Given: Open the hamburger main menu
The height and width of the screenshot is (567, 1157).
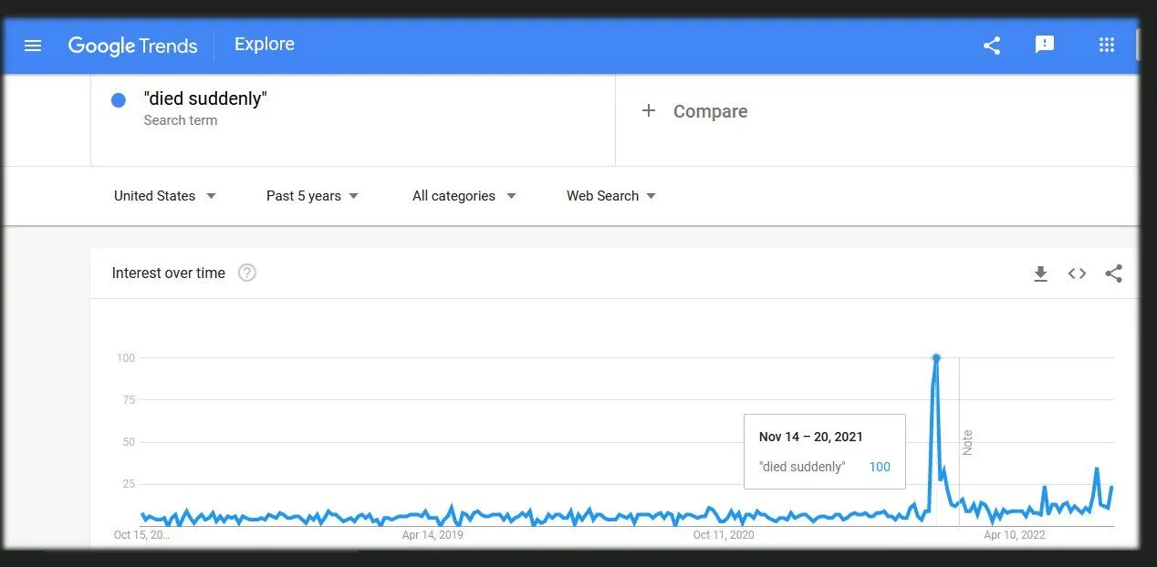Looking at the screenshot, I should pos(33,46).
